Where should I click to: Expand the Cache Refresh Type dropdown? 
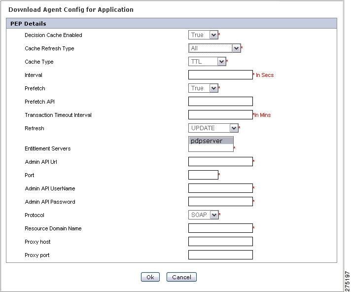tap(214, 48)
